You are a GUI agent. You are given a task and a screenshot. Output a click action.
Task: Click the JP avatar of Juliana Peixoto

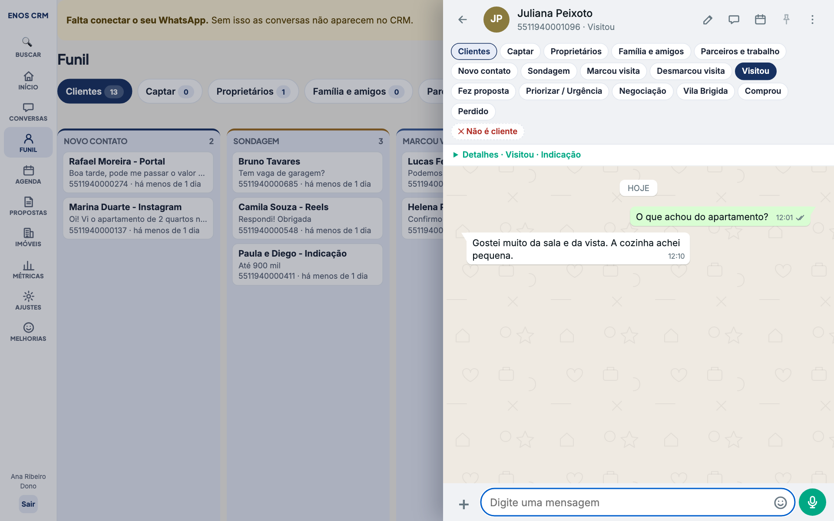(496, 20)
